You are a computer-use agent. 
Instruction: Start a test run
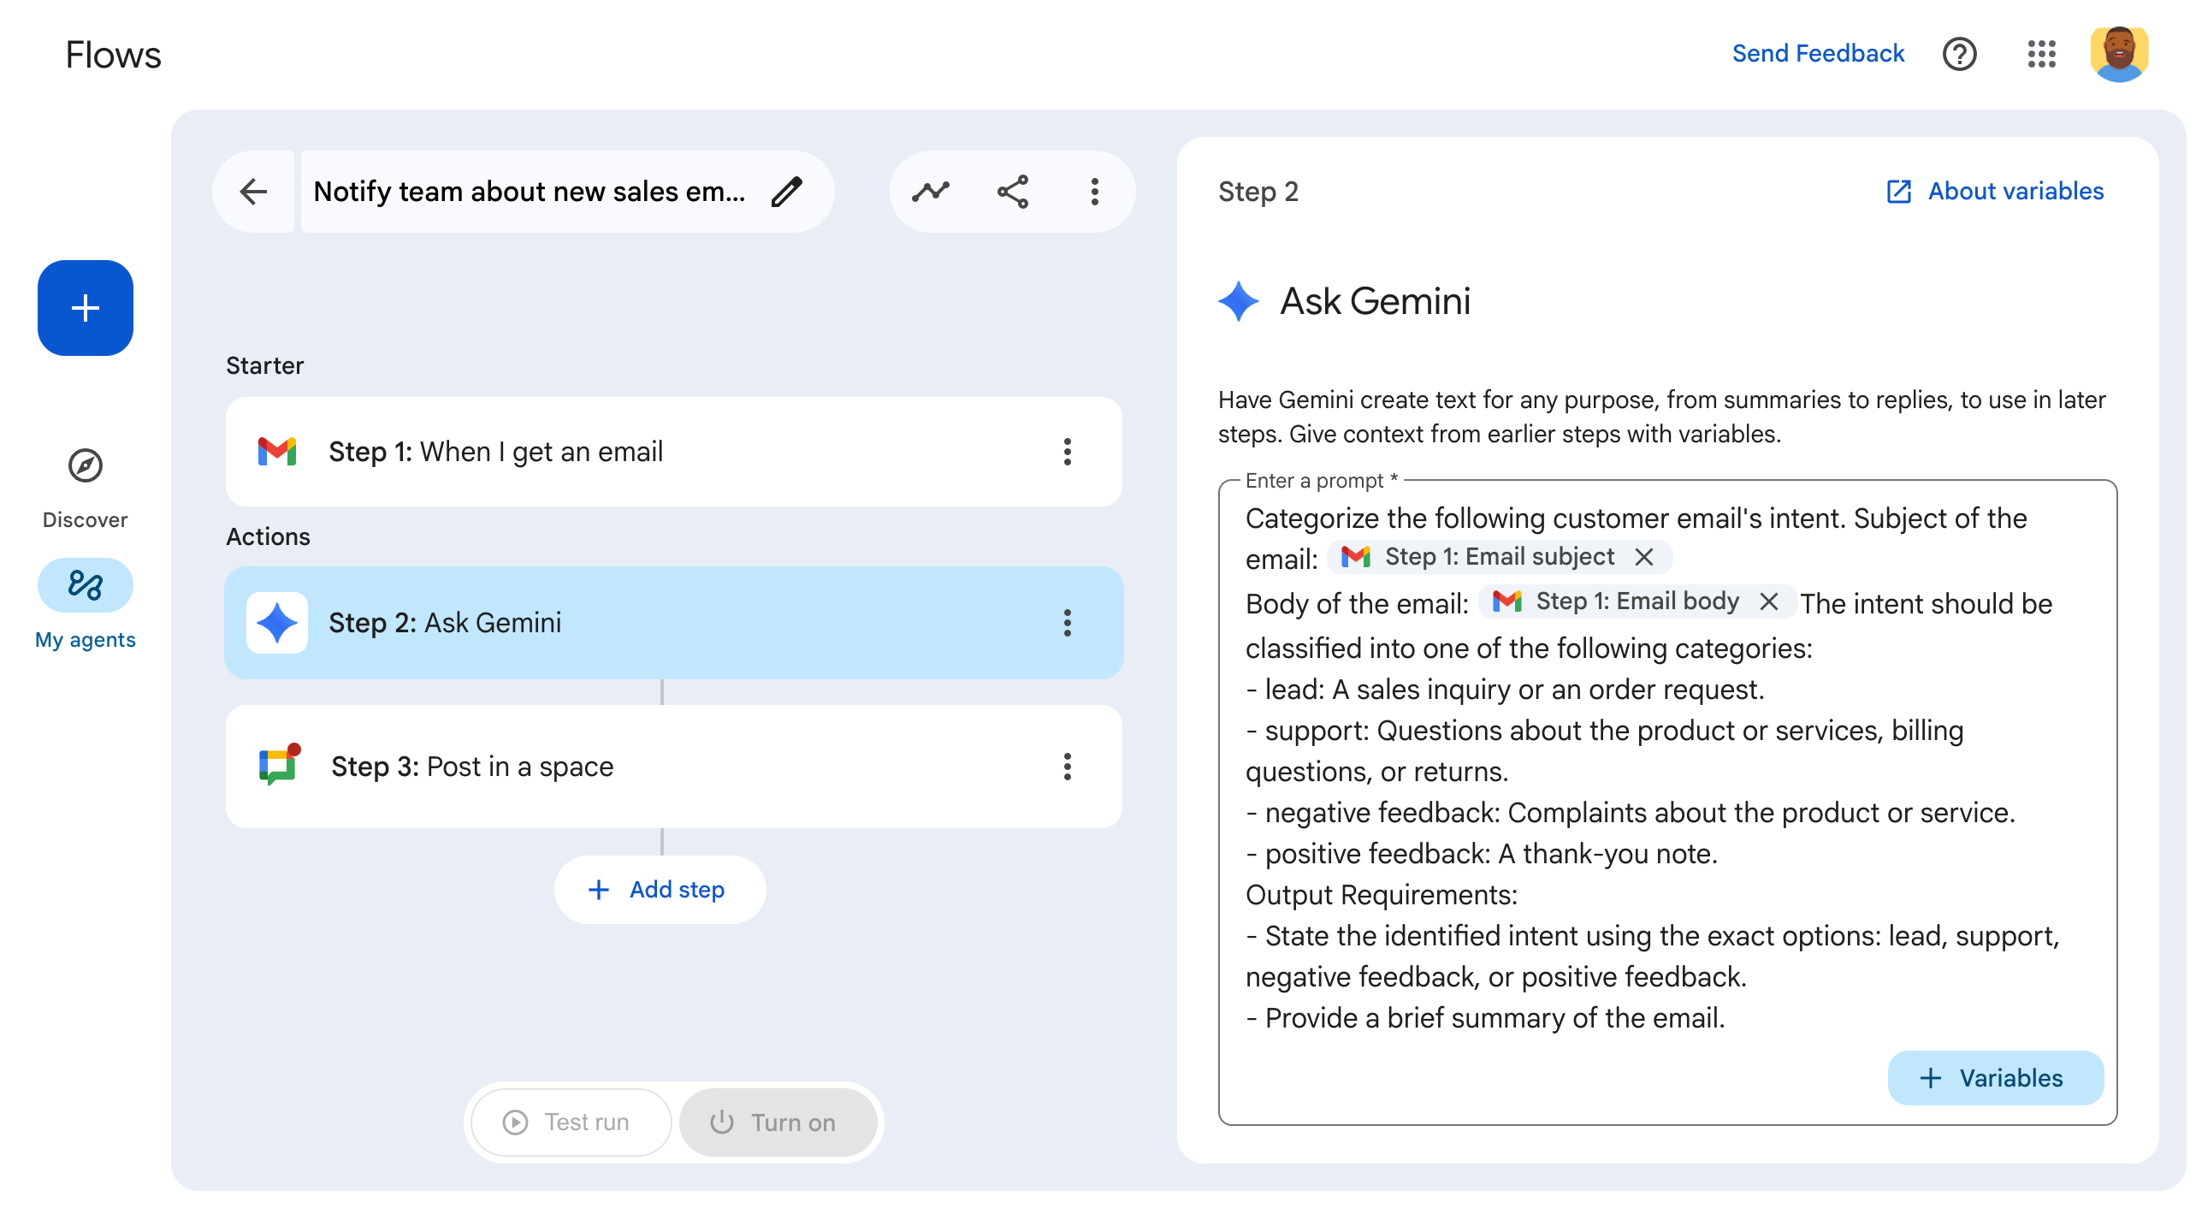pos(569,1122)
